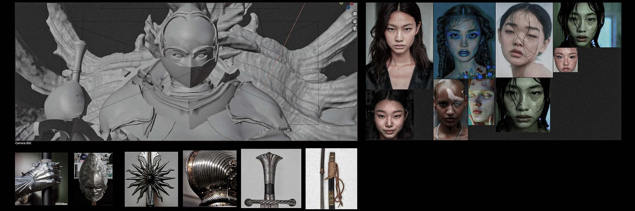The width and height of the screenshot is (635, 211).
Task: Select the sword hilt reference image
Action: click(271, 178)
